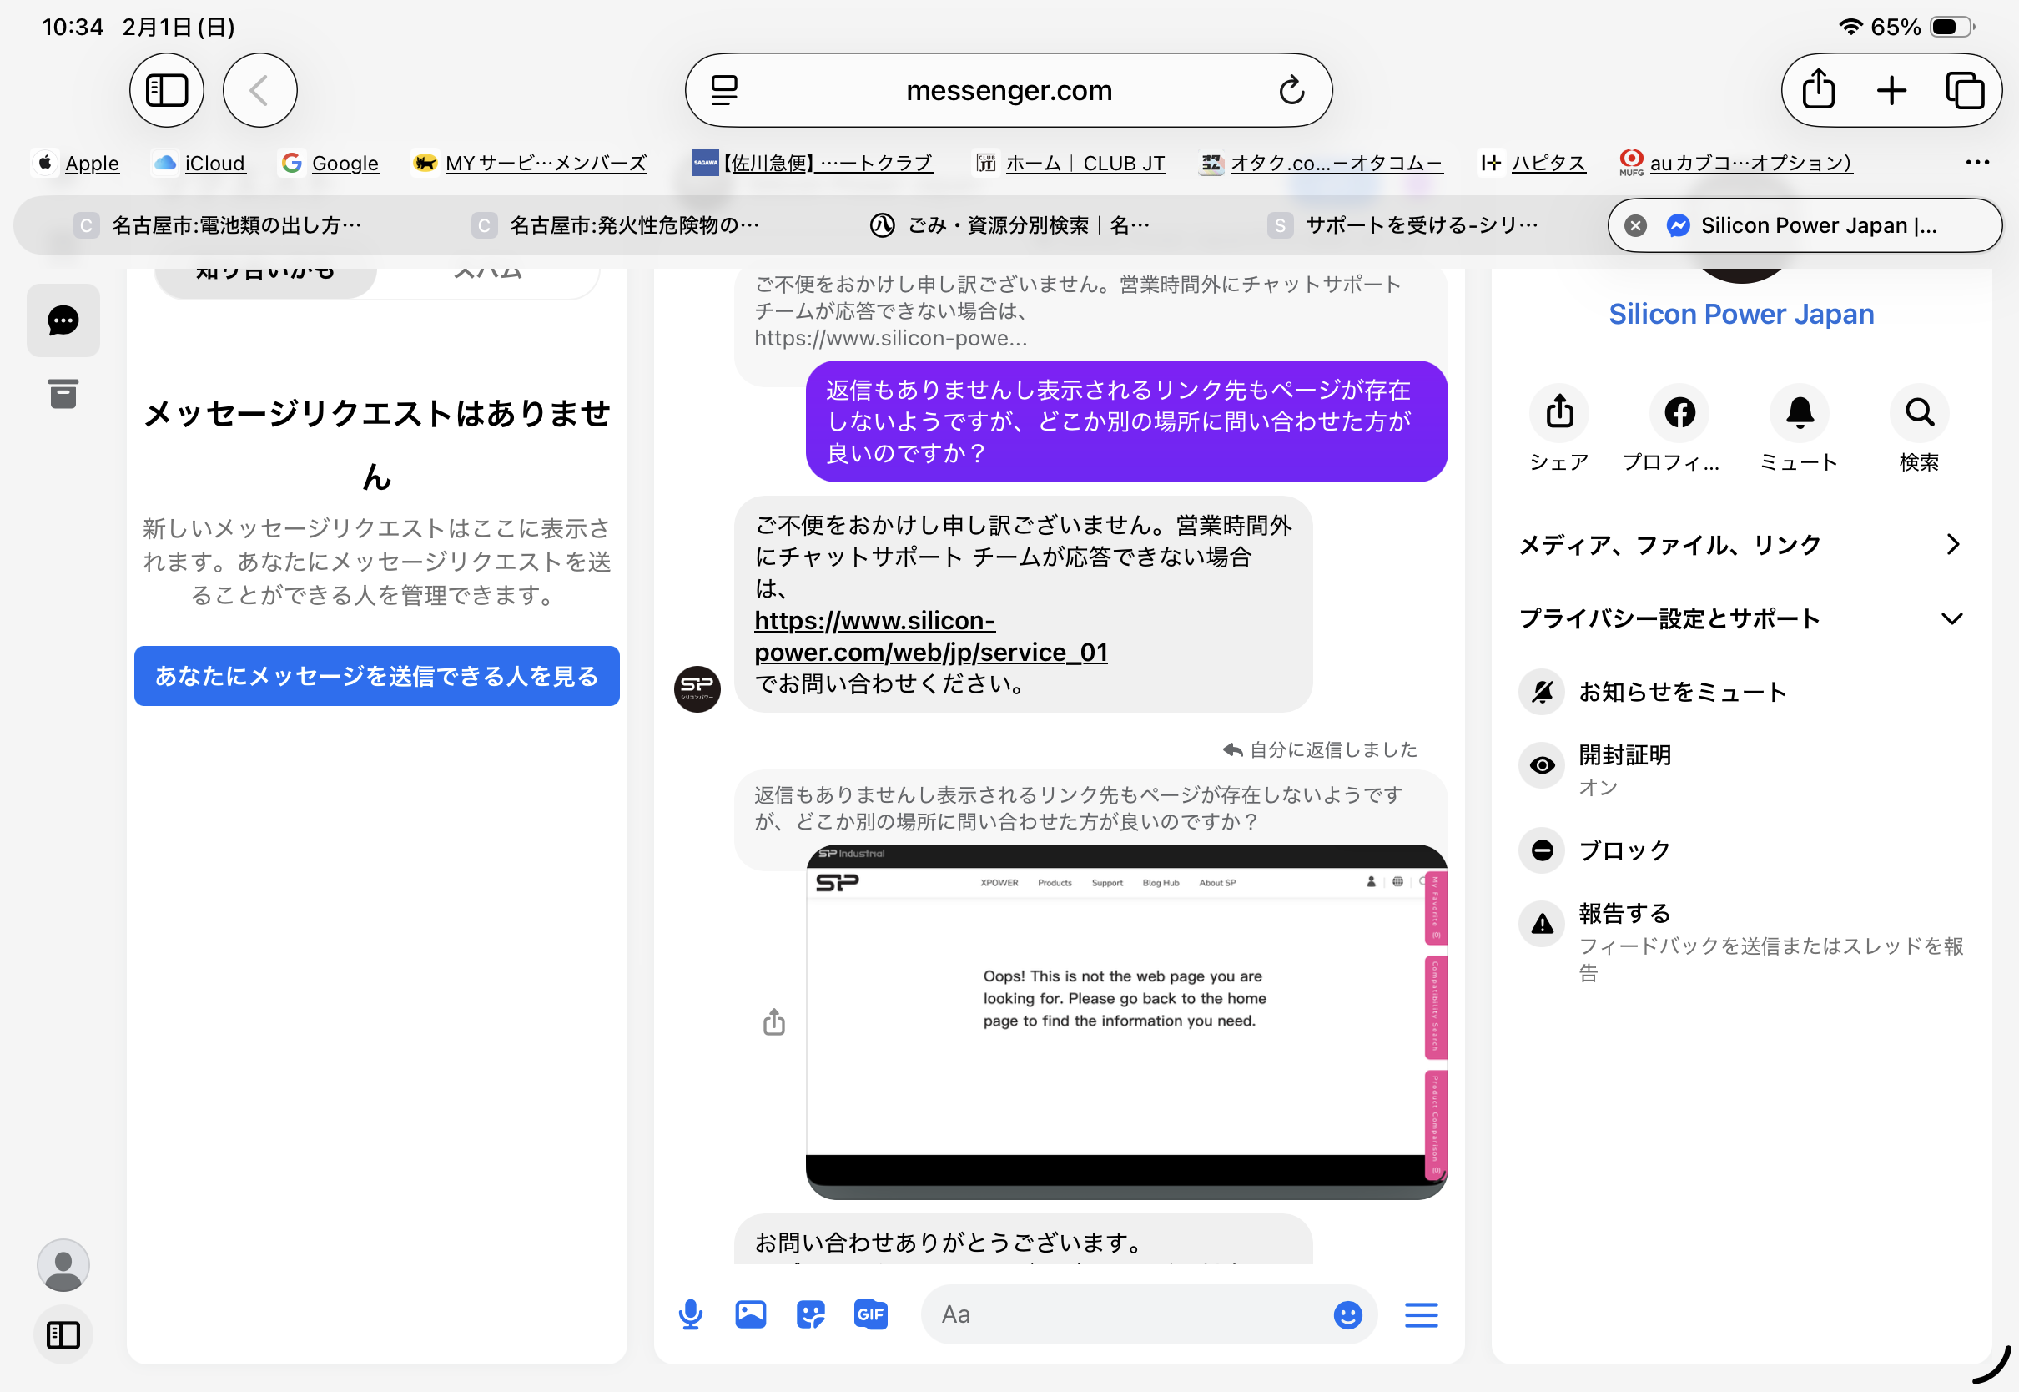
Task: Click the share icon next to screenshot
Action: pos(774,1022)
